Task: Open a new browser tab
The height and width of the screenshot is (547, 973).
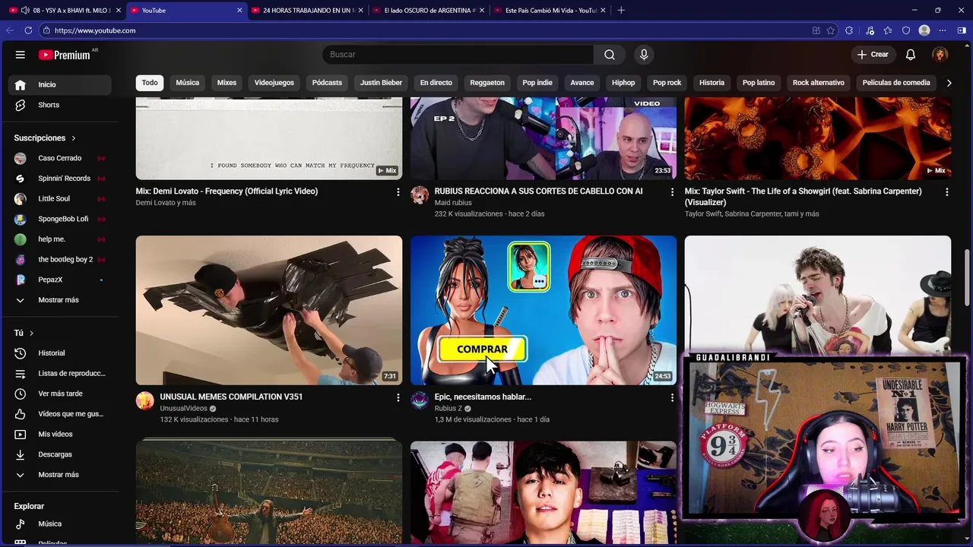Action: click(621, 11)
